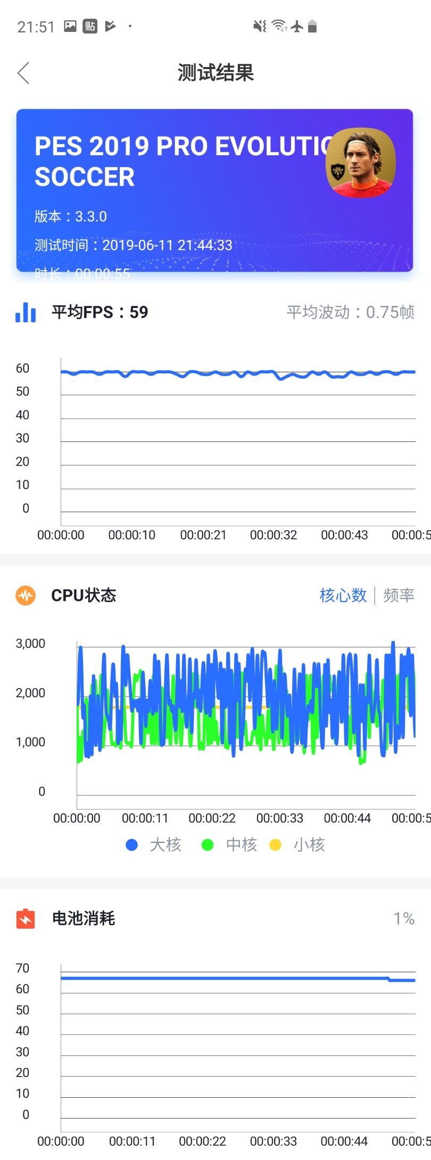Screen dimensions: 431x1160
Task: Tap the CPU状态 section heading
Action: click(x=84, y=595)
